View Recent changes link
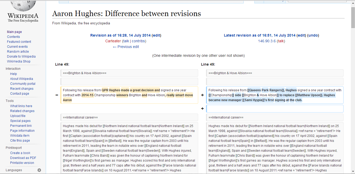 coord(22,89)
